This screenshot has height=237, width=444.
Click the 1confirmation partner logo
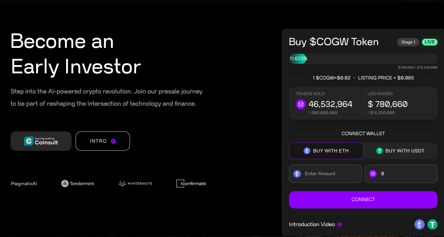[x=191, y=184]
